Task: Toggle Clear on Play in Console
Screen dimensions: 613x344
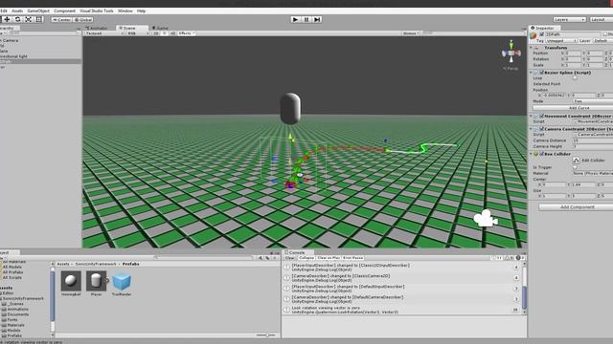Action: (x=329, y=258)
